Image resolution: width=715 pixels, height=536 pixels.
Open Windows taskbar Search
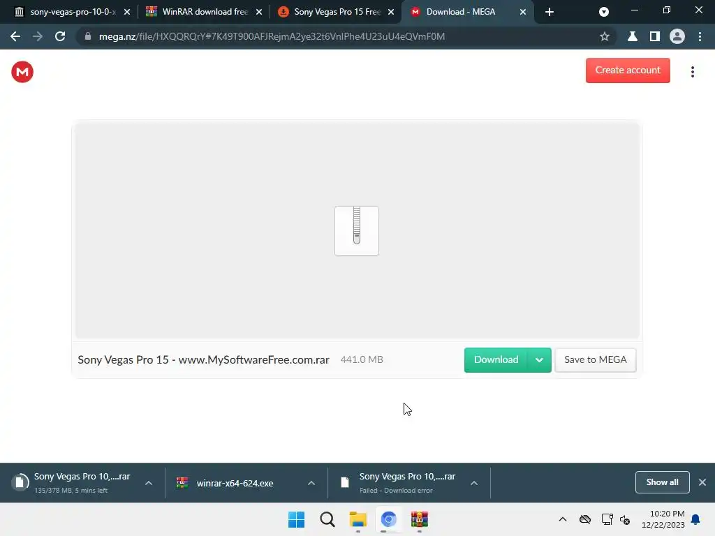pos(327,519)
